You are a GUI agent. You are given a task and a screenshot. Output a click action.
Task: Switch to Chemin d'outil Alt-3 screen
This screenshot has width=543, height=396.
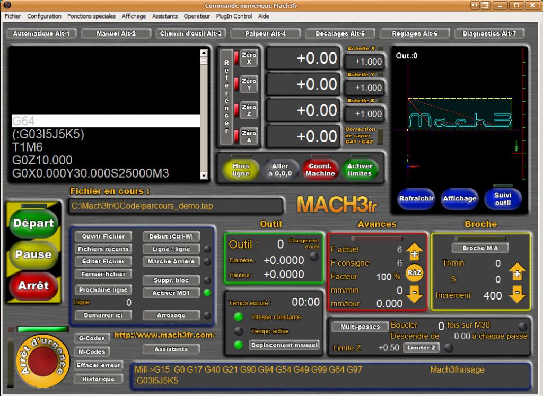pos(191,33)
